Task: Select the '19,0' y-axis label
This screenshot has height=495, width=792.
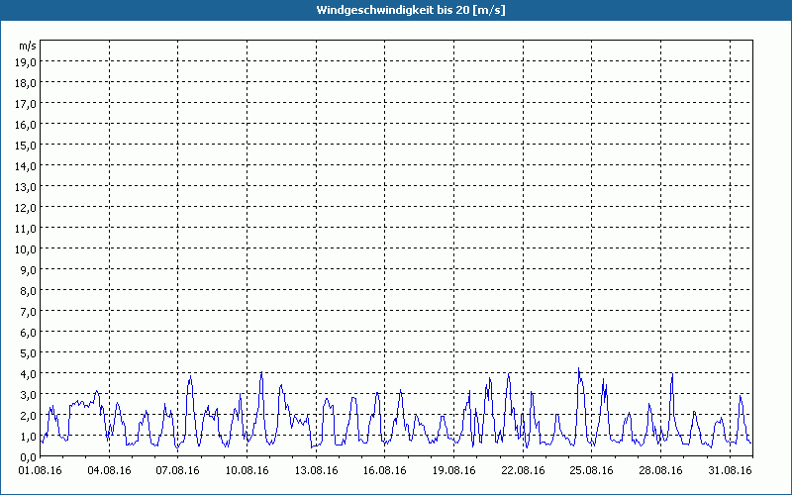Action: point(26,62)
